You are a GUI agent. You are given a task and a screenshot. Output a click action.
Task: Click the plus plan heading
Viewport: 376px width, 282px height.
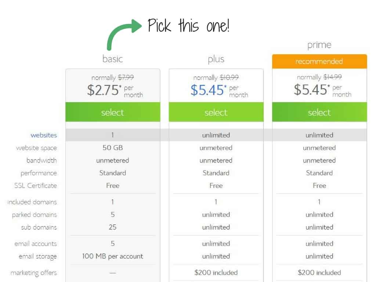pyautogui.click(x=216, y=59)
